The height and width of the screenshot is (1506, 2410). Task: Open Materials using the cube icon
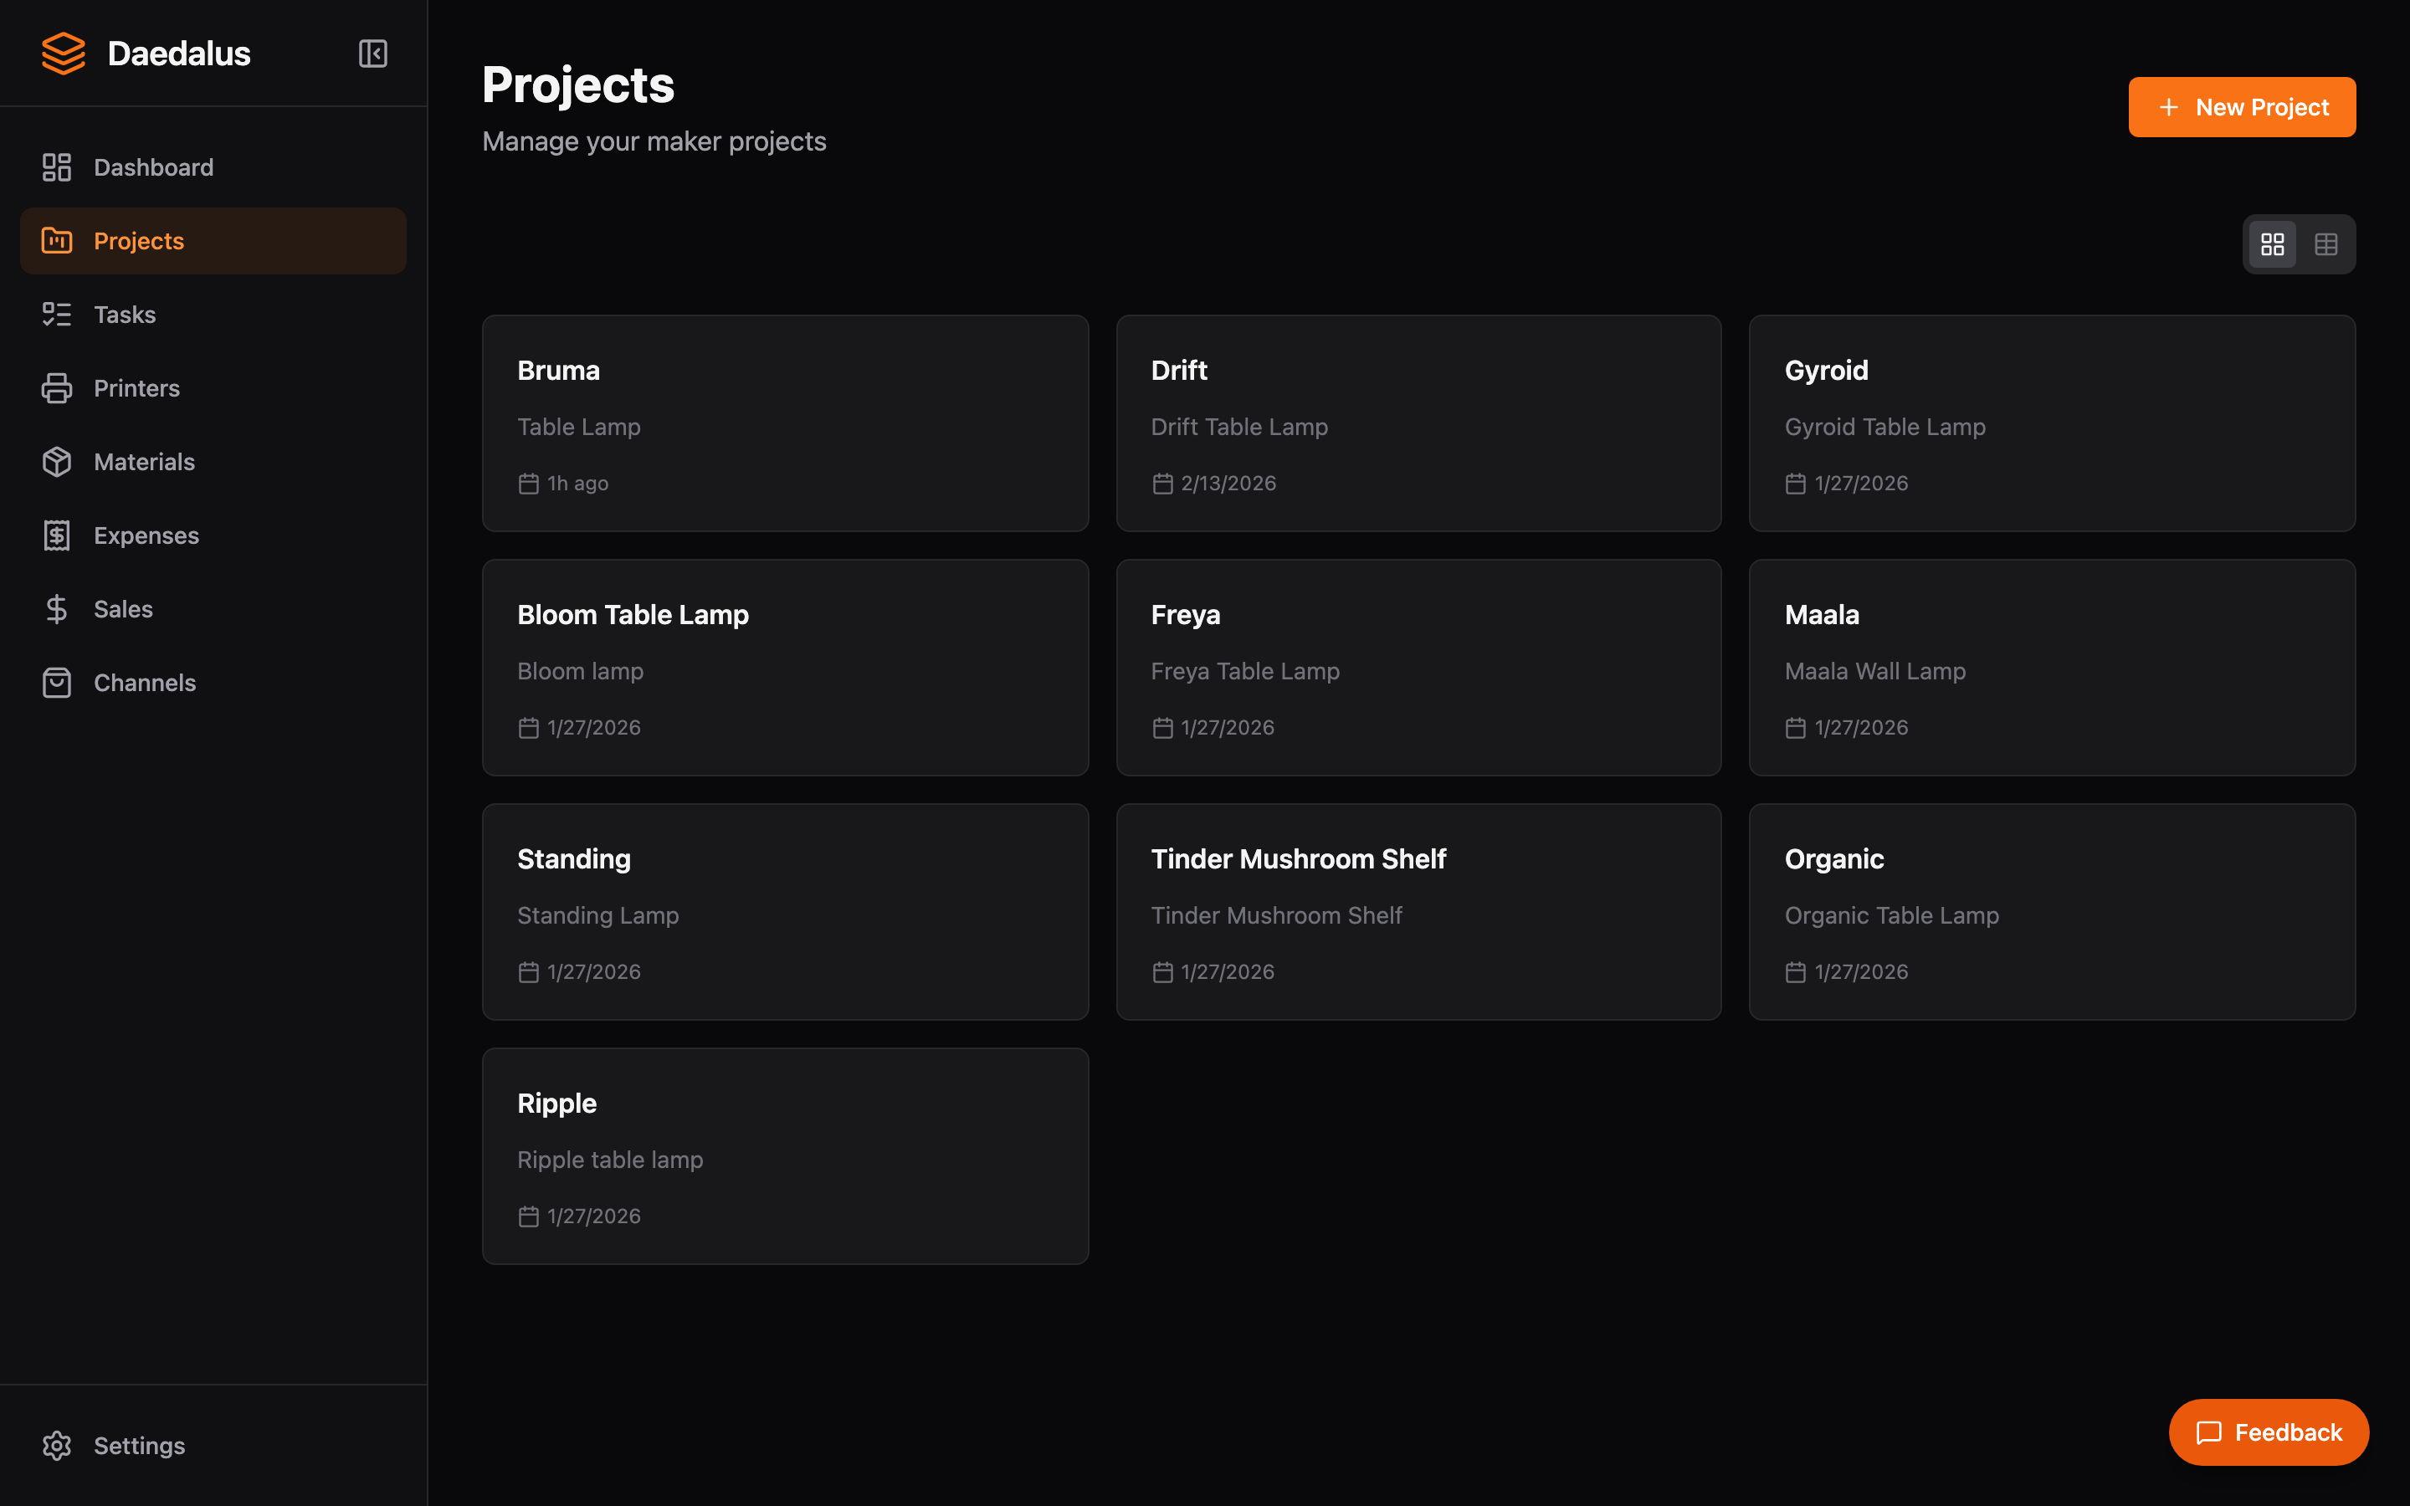point(57,461)
